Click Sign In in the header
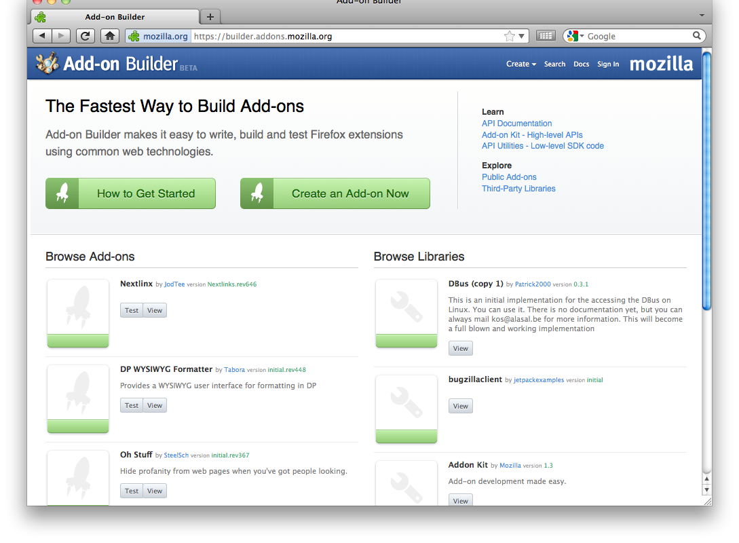The height and width of the screenshot is (543, 739). point(608,64)
